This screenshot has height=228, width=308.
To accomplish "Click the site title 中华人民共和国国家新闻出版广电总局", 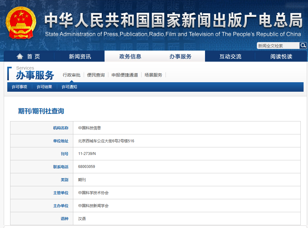I will (x=173, y=20).
